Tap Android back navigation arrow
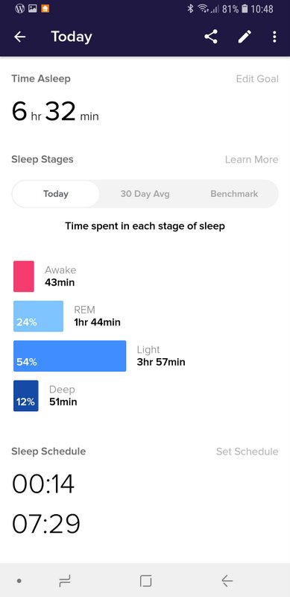The image size is (290, 597). 227,581
